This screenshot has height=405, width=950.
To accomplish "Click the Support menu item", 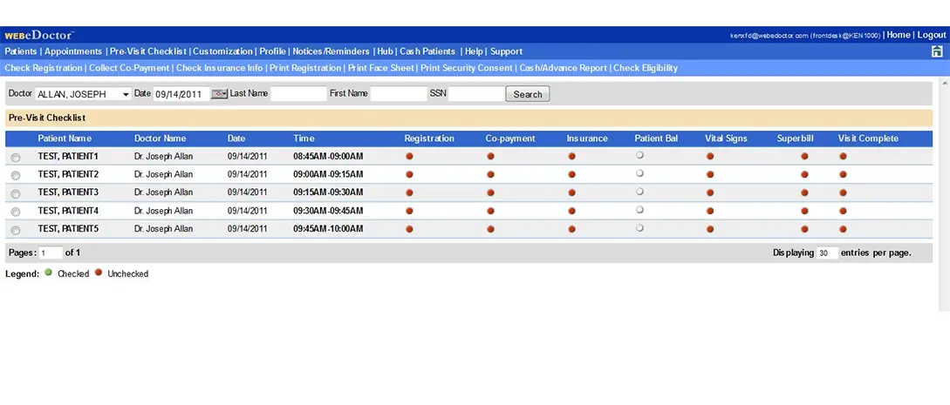I will click(x=507, y=51).
